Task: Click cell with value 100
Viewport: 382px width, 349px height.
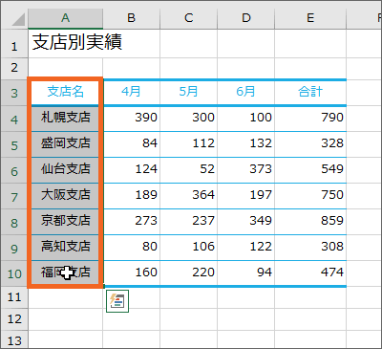Action: tap(246, 119)
